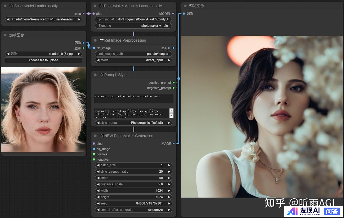Open the style_name Photographic (Default) dropdown

tap(133, 123)
